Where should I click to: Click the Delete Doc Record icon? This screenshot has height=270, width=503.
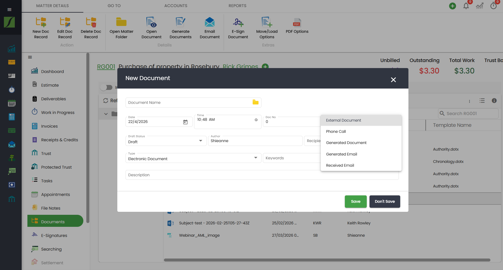pos(91,22)
